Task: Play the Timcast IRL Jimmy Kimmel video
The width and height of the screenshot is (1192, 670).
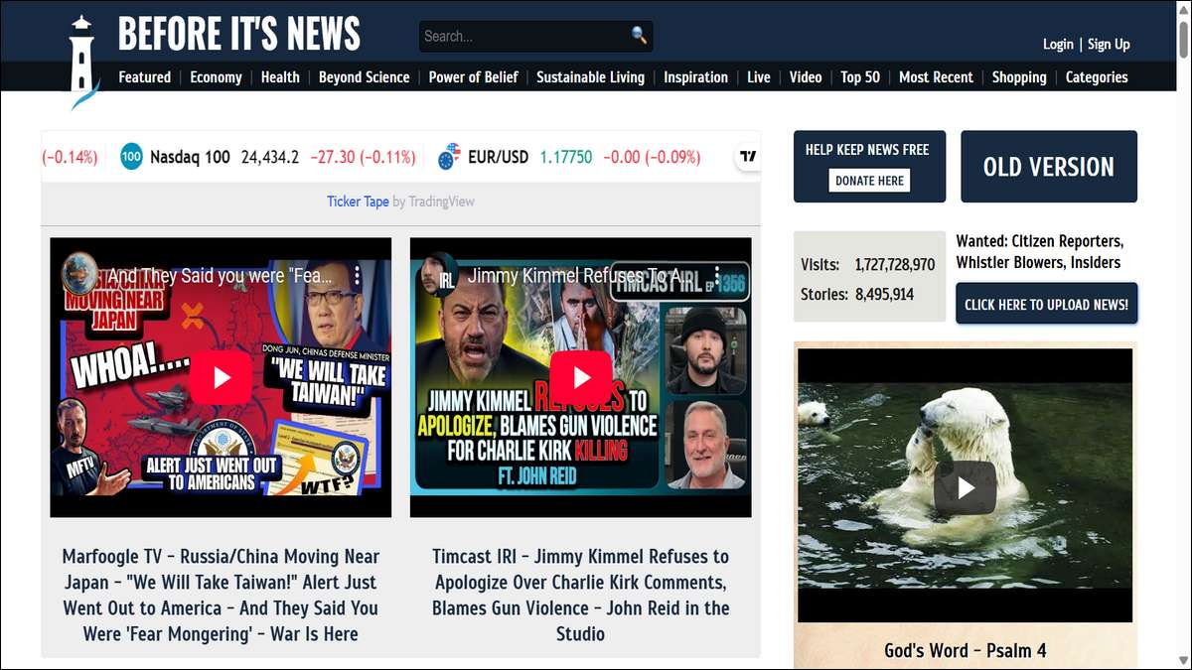Action: click(581, 377)
